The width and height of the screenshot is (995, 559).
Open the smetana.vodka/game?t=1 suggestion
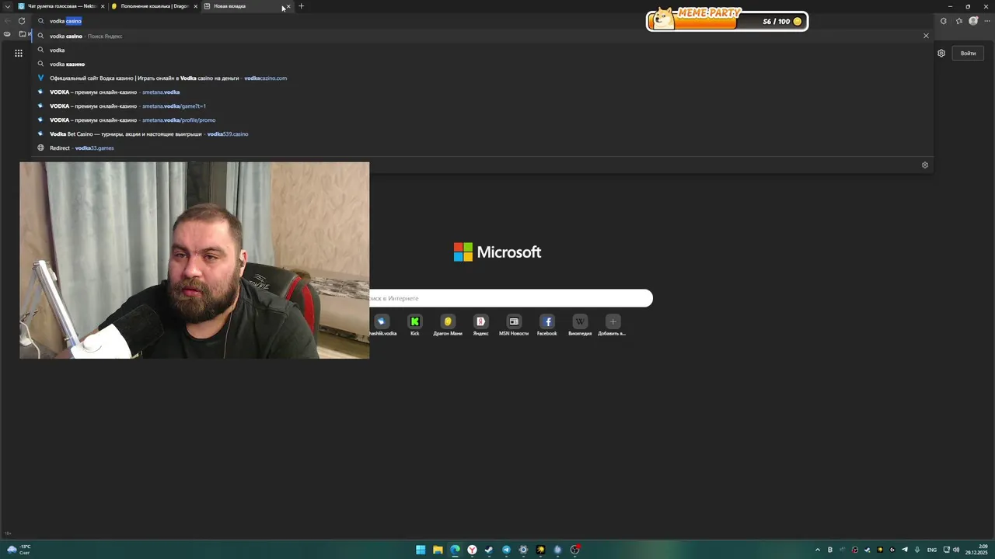[482, 106]
